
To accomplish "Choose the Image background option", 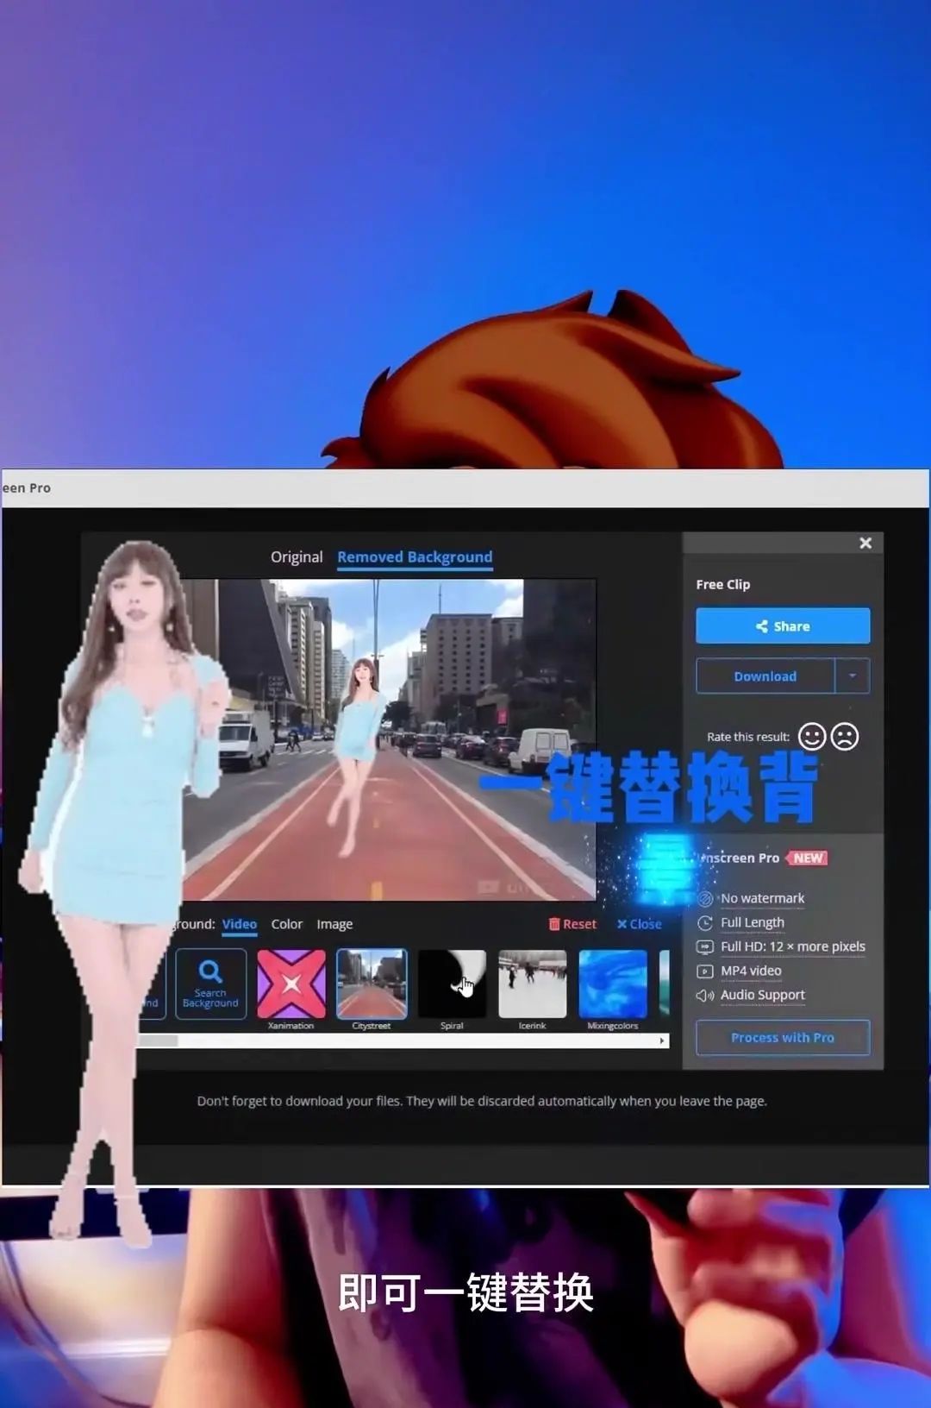I will click(334, 924).
